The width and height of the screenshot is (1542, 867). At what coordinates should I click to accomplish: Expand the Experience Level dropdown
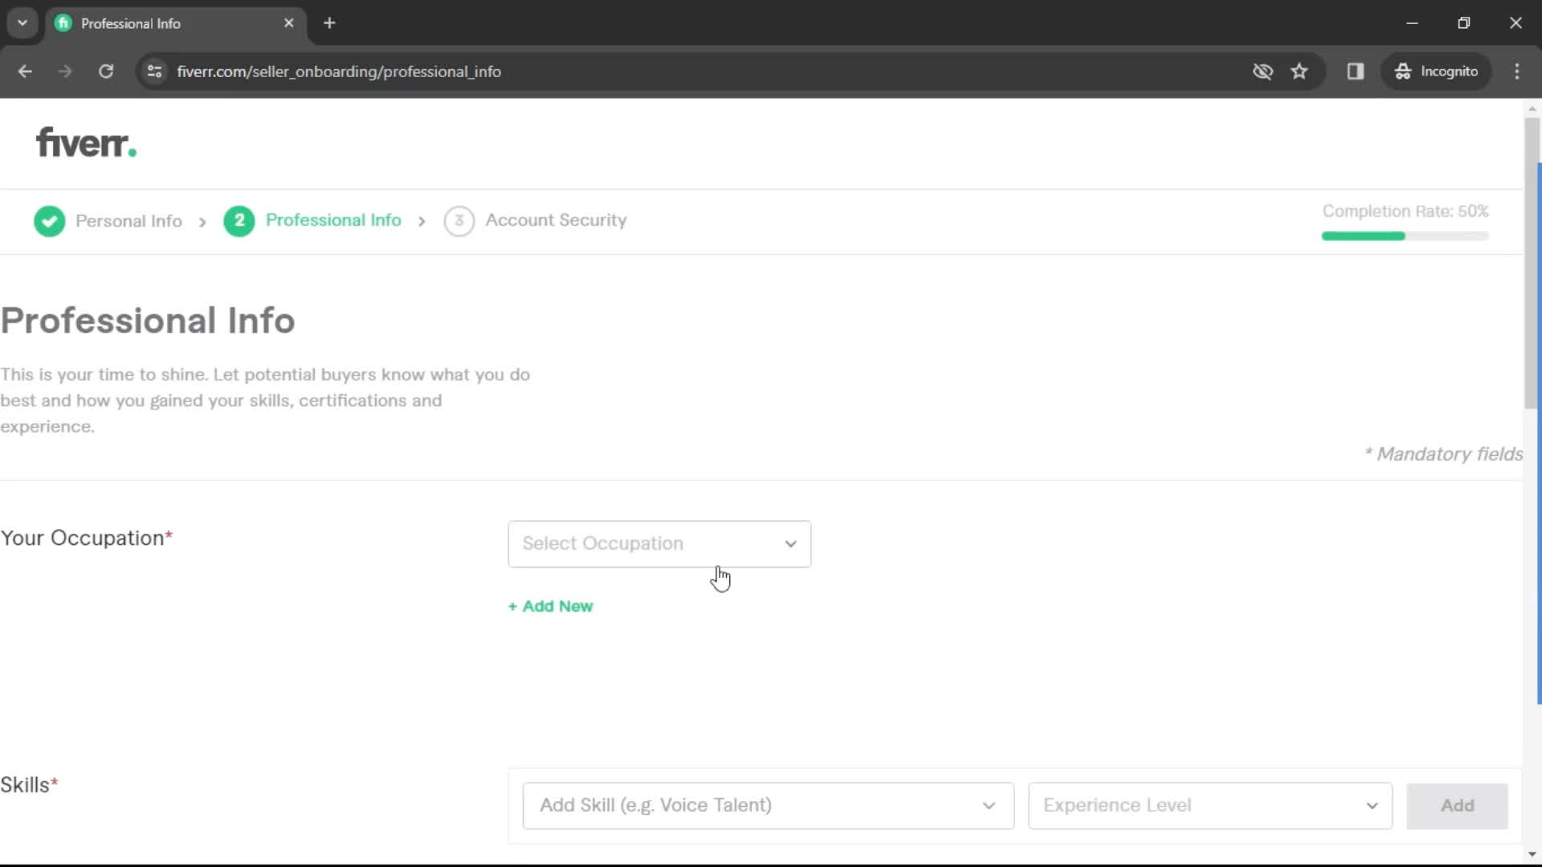point(1210,804)
